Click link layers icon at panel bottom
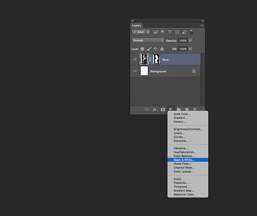 point(147,109)
